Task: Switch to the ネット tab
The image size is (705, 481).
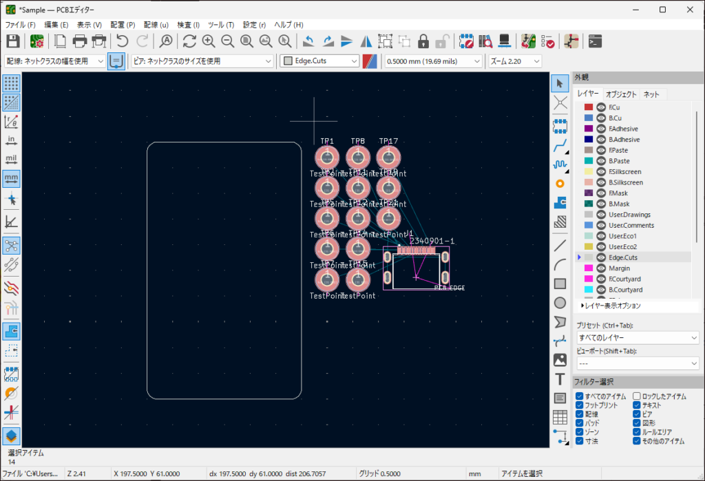Action: (651, 94)
